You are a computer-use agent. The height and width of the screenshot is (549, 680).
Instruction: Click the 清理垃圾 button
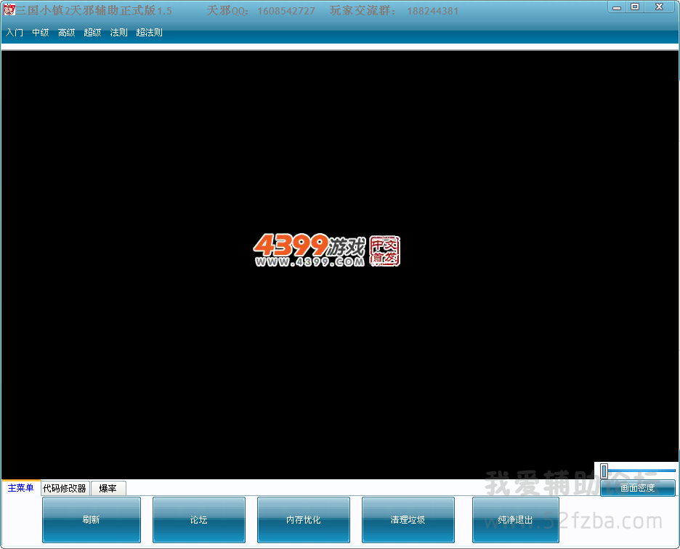pyautogui.click(x=408, y=519)
